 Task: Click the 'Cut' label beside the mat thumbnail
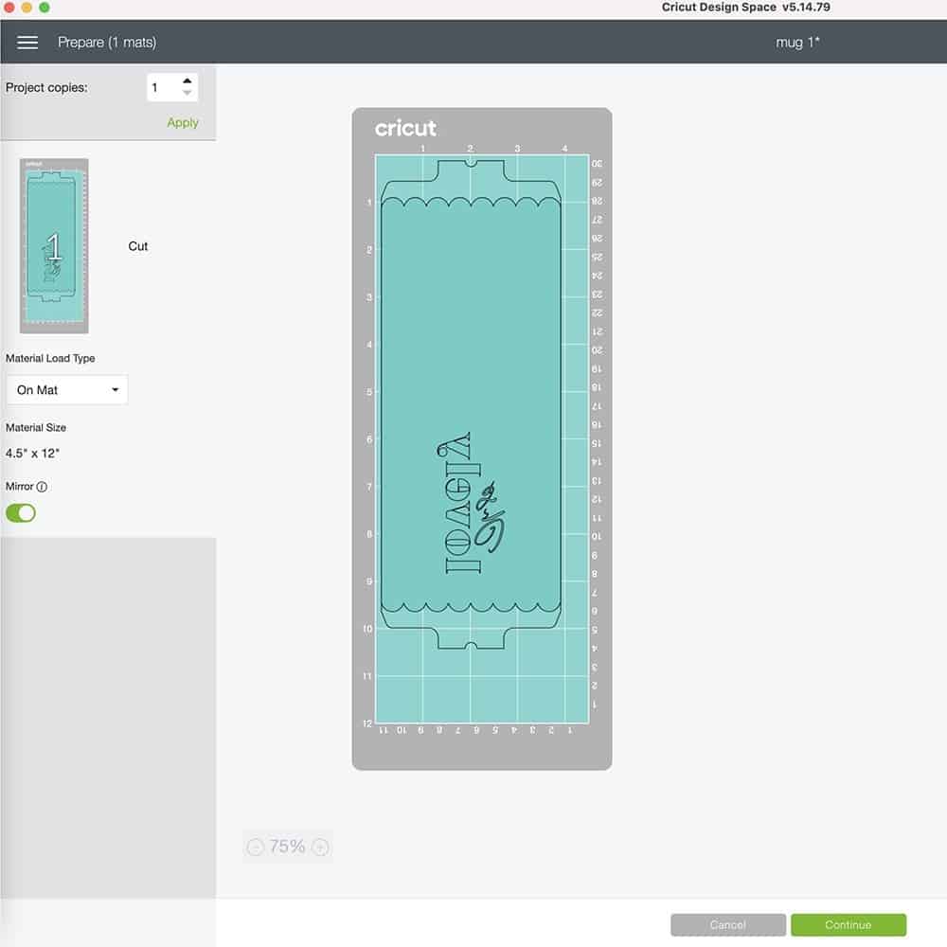[137, 246]
